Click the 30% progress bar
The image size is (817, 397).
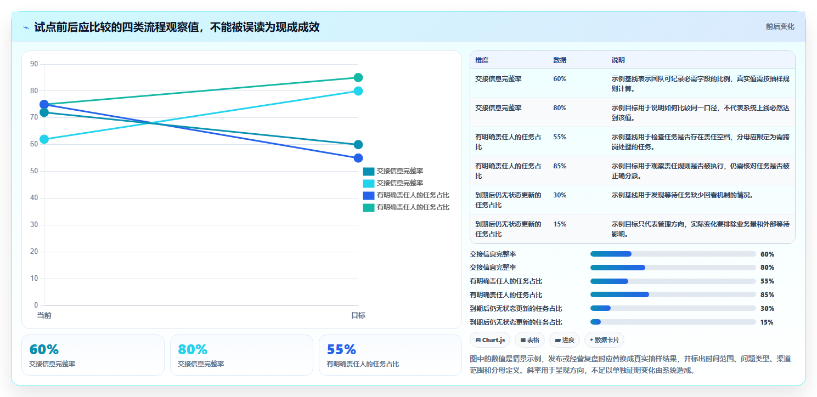[673, 308]
